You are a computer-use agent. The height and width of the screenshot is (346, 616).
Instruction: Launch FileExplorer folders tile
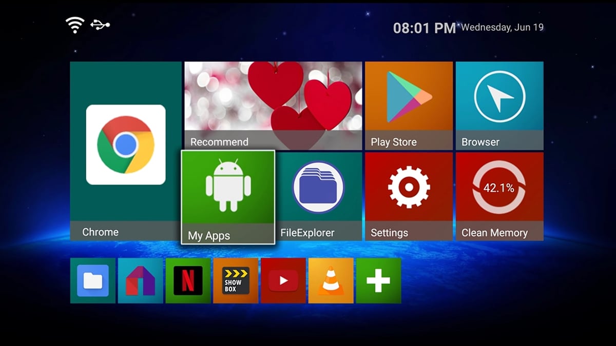coord(318,196)
